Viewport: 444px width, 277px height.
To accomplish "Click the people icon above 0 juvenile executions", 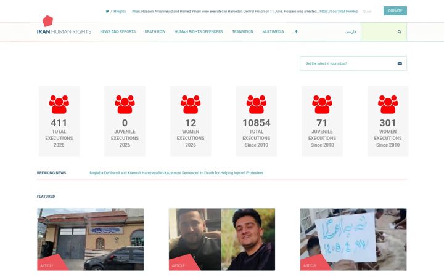I will pyautogui.click(x=125, y=104).
